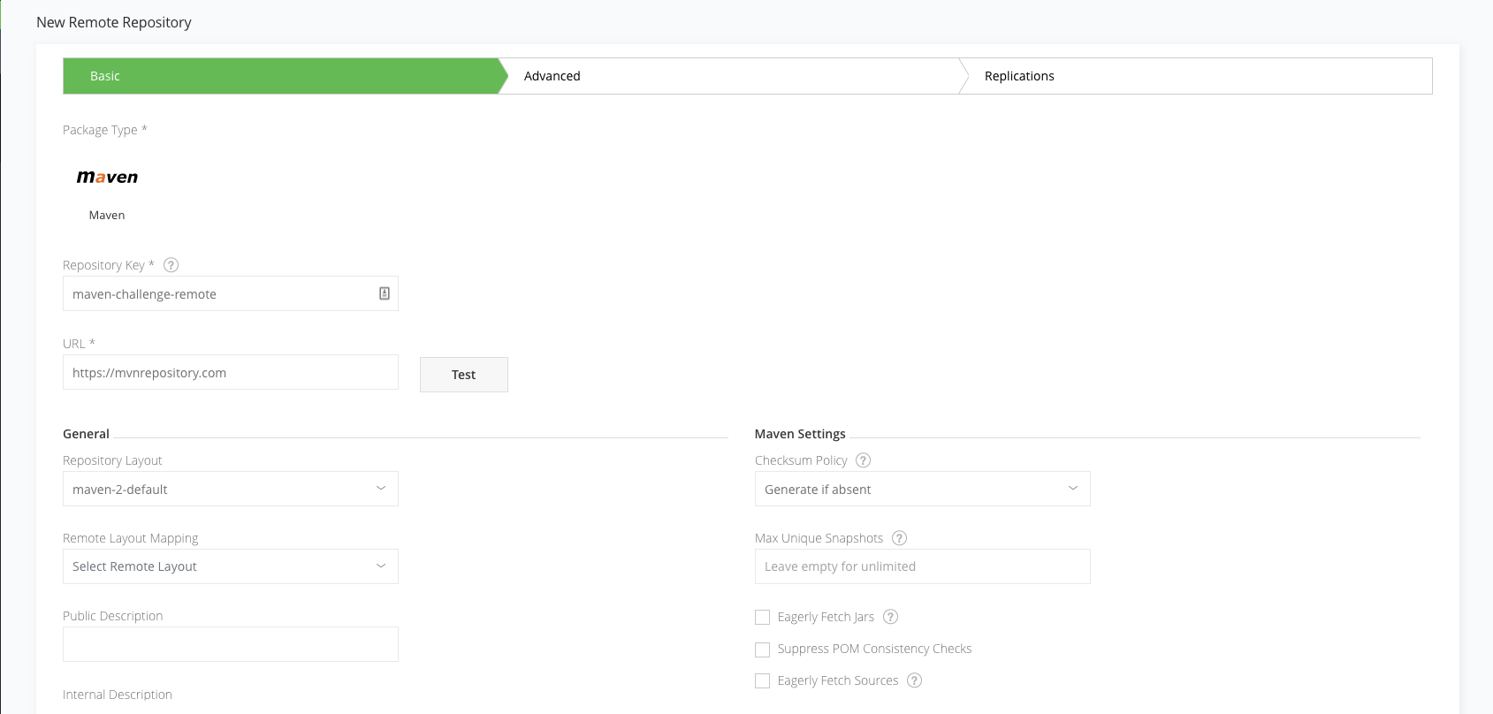Click the Checksum Policy help icon

coord(864,460)
